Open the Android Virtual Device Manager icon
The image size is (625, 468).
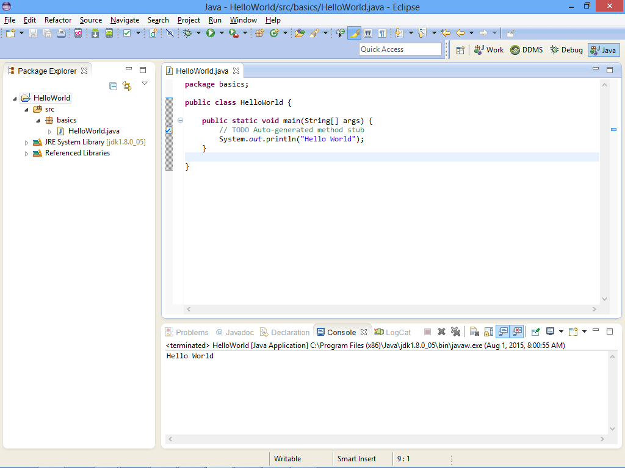coord(109,34)
